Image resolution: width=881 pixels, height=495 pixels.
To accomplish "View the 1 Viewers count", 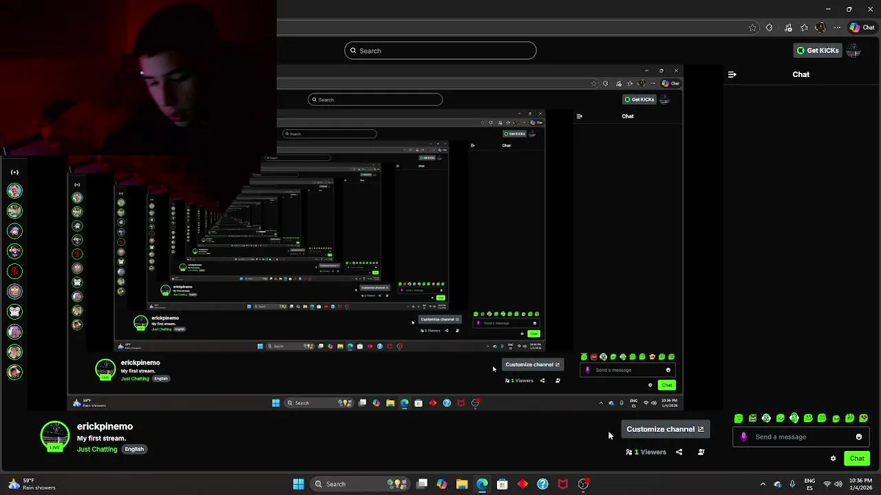I will 646,452.
